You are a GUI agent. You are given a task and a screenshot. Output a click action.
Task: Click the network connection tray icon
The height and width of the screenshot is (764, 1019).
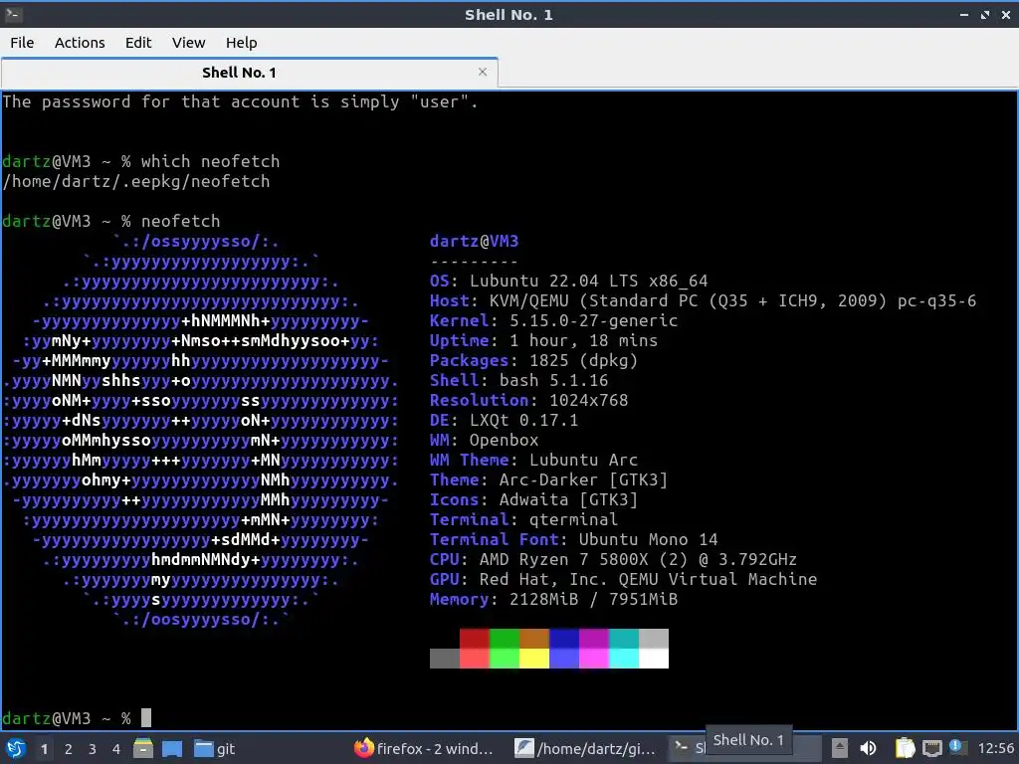931,748
